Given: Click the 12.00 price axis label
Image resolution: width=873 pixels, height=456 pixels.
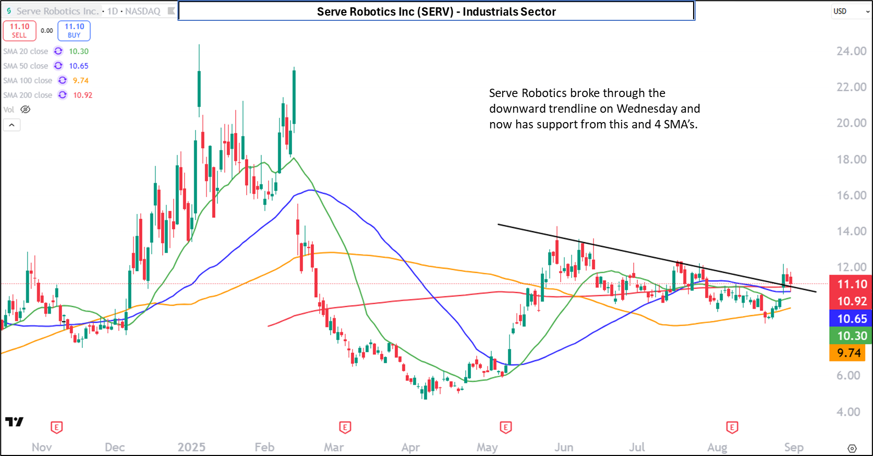Looking at the screenshot, I should 851,267.
